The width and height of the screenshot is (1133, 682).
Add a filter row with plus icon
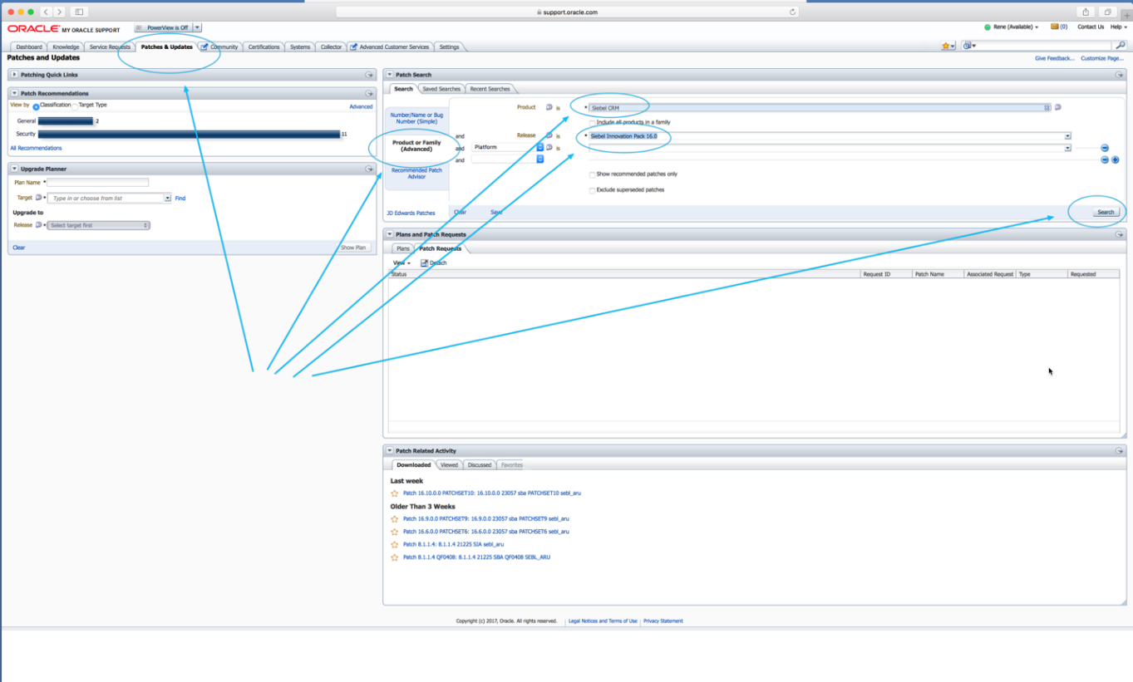pos(1116,159)
